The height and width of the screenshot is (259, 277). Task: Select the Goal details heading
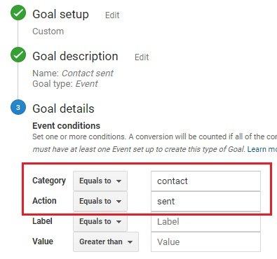tap(63, 108)
